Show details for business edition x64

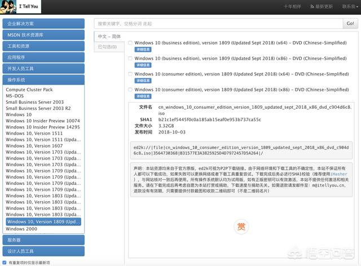pos(143,50)
